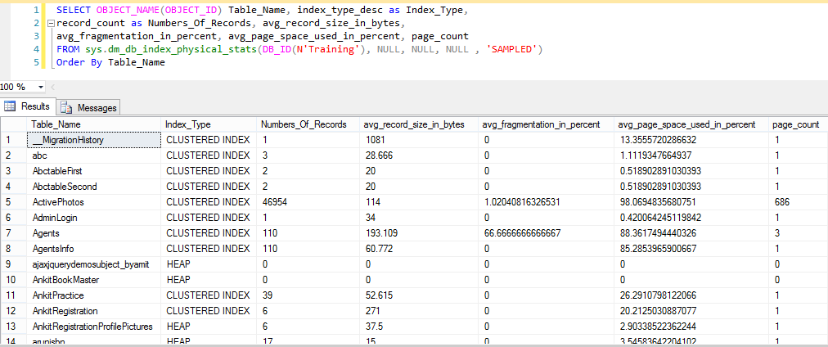Screen dimensions: 828x347
Task: Select the AnkitPractice cell
Action: [x=93, y=295]
